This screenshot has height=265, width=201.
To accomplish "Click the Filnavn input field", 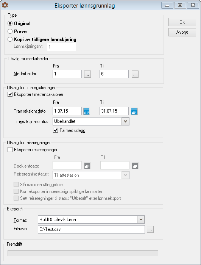I will (x=91, y=229).
